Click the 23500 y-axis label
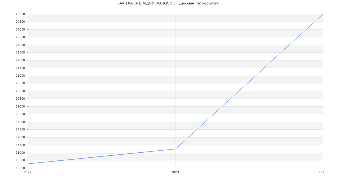The height and width of the screenshot is (182, 337). click(x=21, y=37)
